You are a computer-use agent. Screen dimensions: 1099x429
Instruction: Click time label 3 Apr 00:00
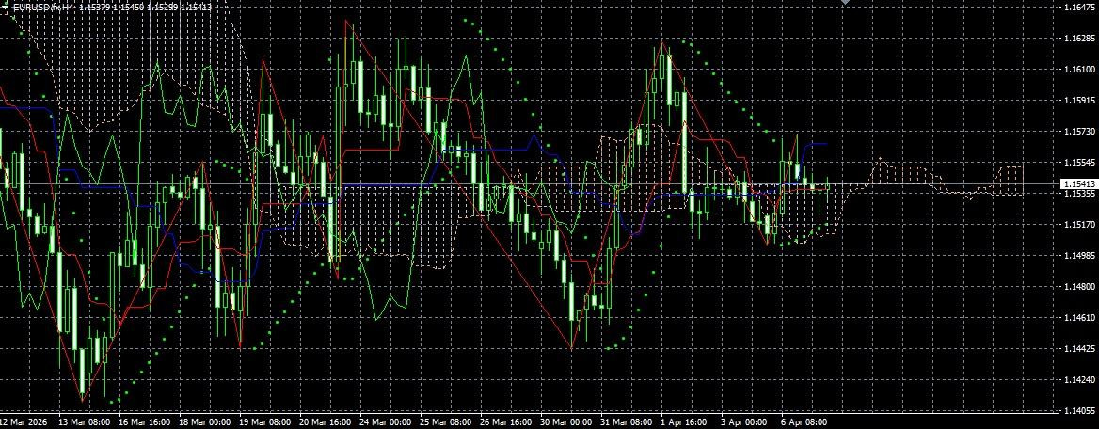(745, 422)
